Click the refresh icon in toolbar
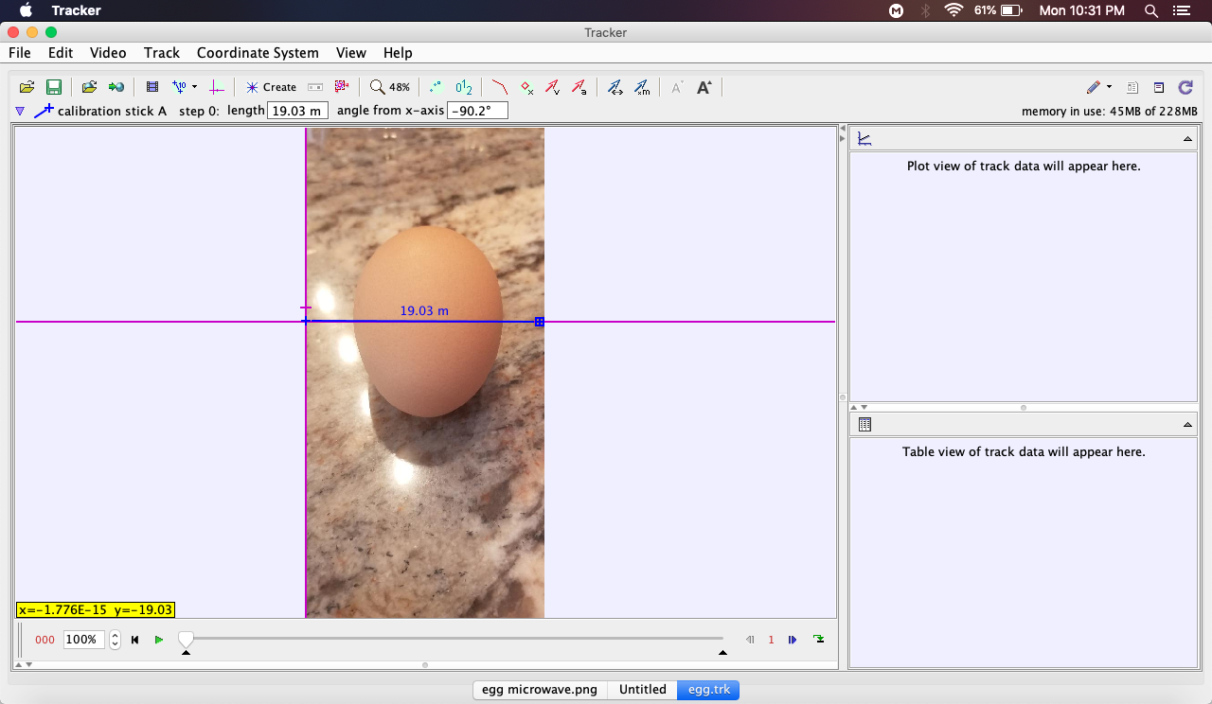 tap(1185, 87)
